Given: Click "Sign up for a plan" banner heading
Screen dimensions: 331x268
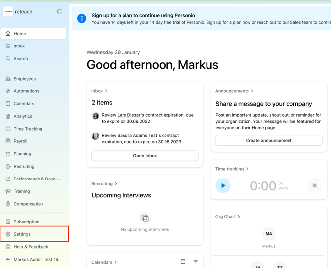Looking at the screenshot, I should tap(143, 15).
